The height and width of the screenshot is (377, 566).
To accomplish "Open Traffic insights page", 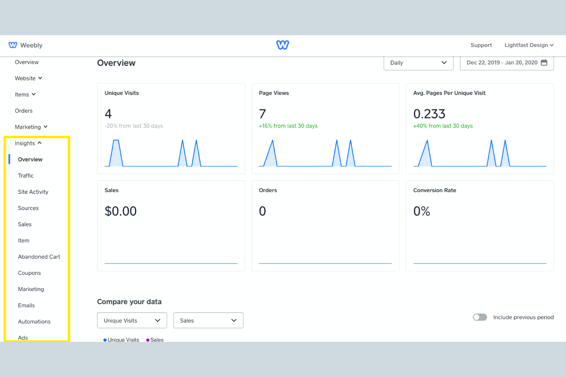I will (26, 176).
